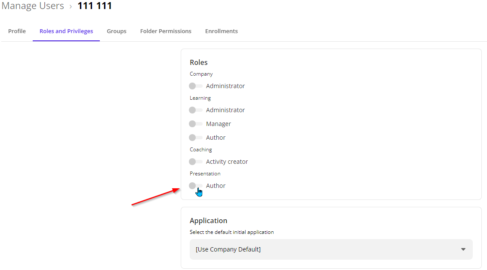Click the 'Learning' category label
This screenshot has width=487, height=270.
(200, 98)
